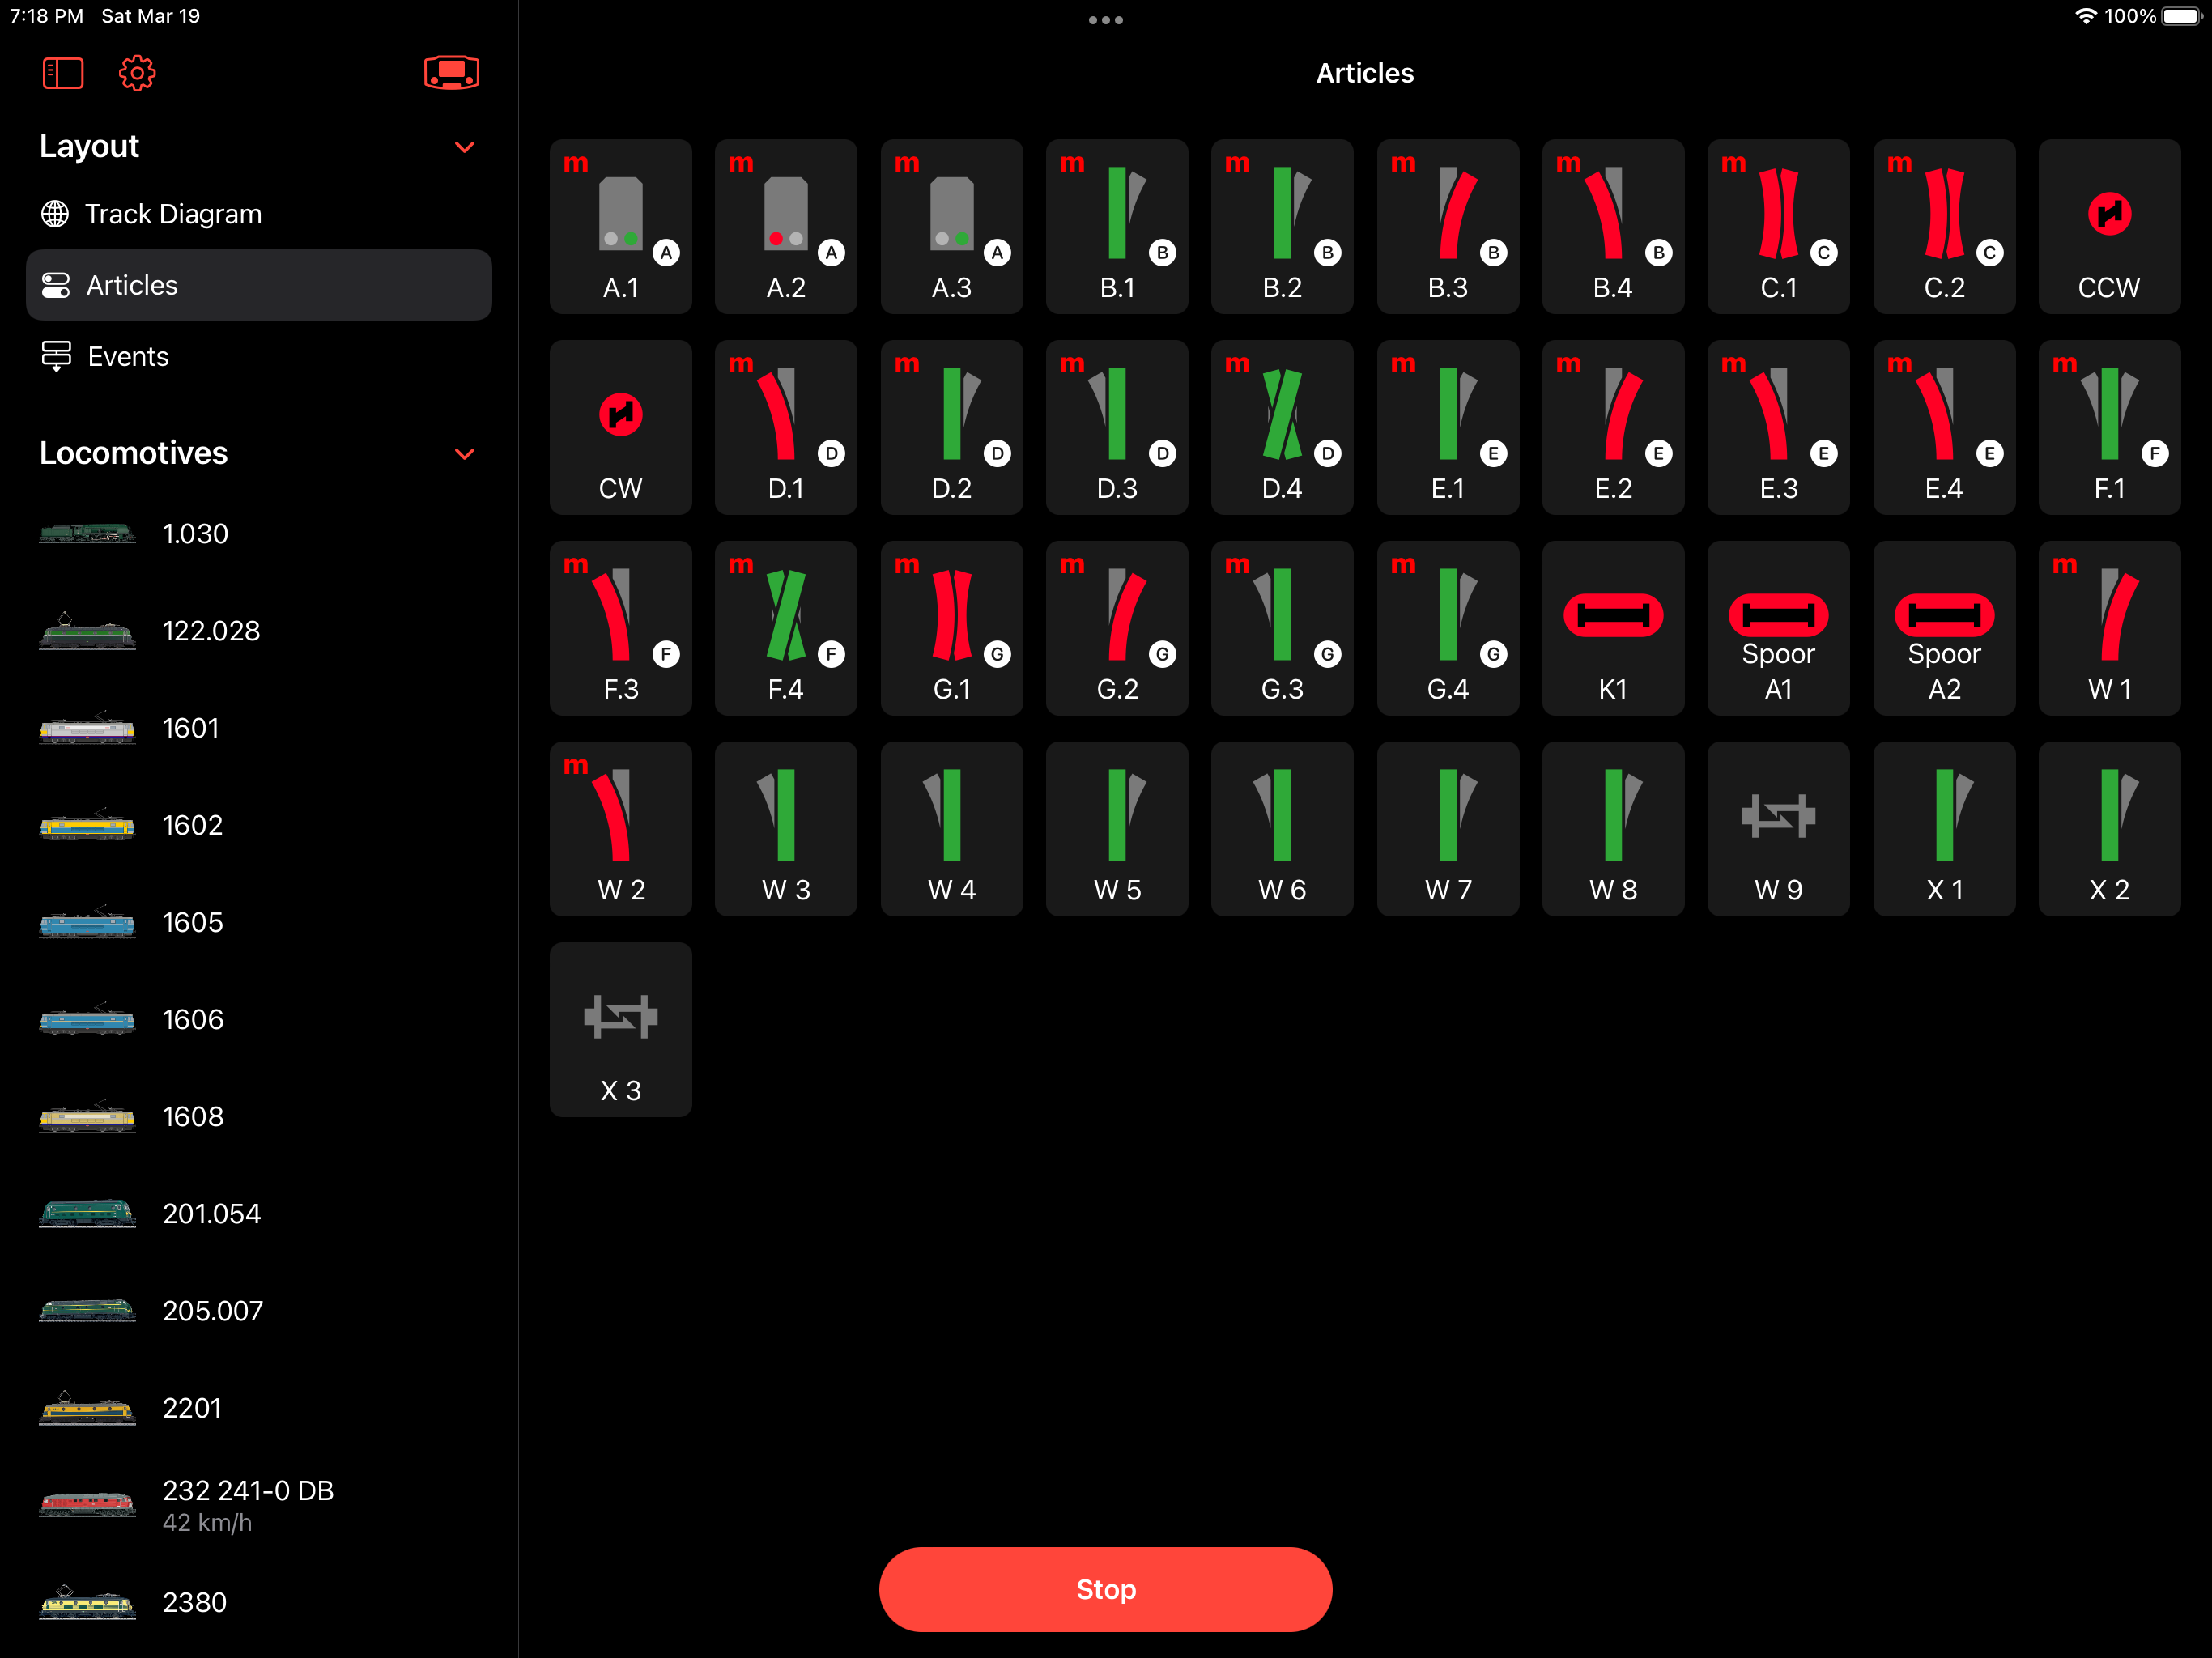Select locomotive 2380
The height and width of the screenshot is (1658, 2212).
coord(259,1602)
